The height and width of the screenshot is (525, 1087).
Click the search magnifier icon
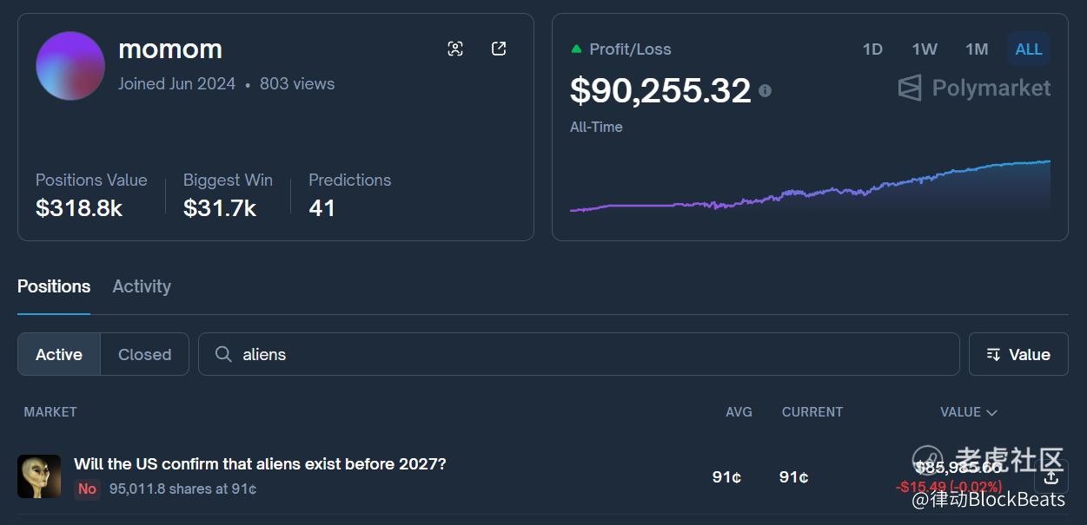pos(223,354)
